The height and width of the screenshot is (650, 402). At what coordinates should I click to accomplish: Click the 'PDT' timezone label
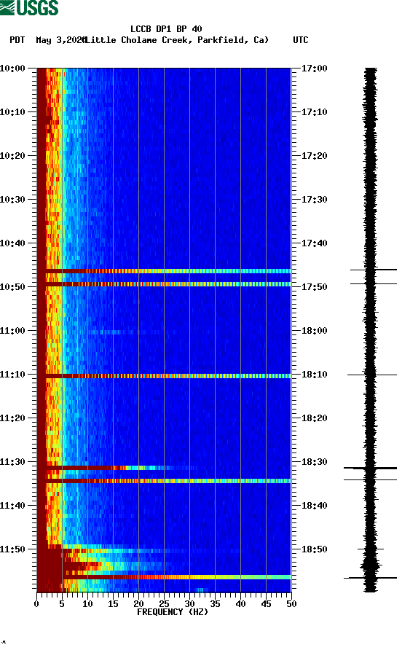tap(17, 40)
